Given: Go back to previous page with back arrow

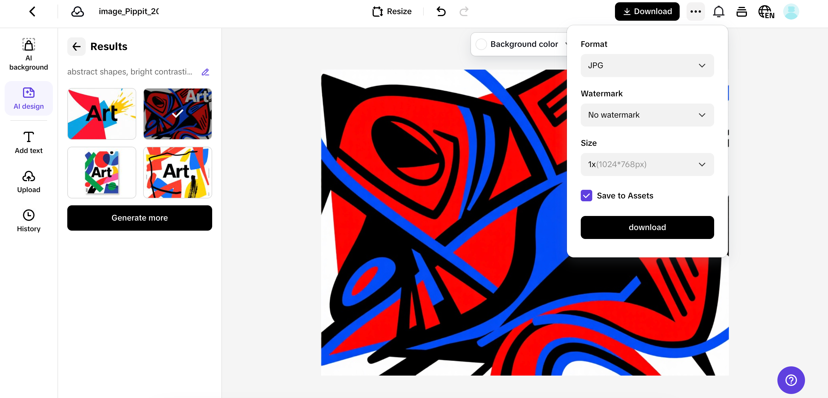Looking at the screenshot, I should point(32,11).
